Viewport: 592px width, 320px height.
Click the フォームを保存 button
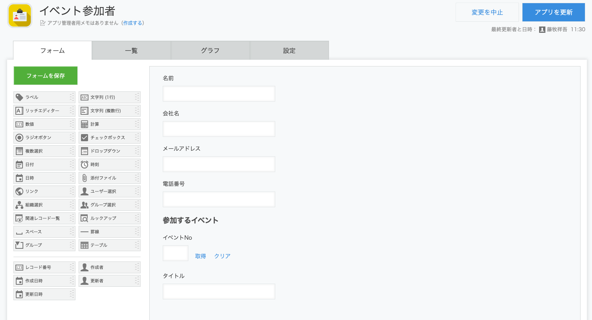click(x=45, y=76)
